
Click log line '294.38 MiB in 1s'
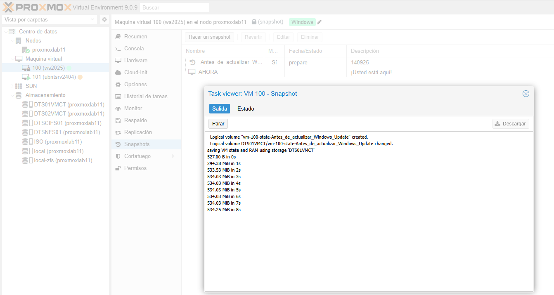point(224,163)
